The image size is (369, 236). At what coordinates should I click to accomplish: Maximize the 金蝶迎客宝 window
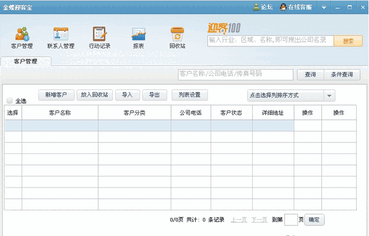click(349, 7)
